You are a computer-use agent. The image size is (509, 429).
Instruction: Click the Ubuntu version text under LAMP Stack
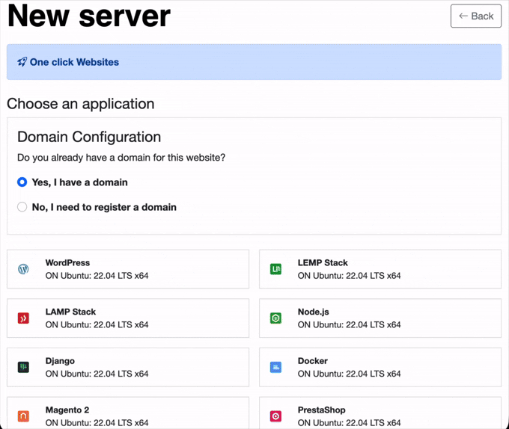pyautogui.click(x=97, y=324)
